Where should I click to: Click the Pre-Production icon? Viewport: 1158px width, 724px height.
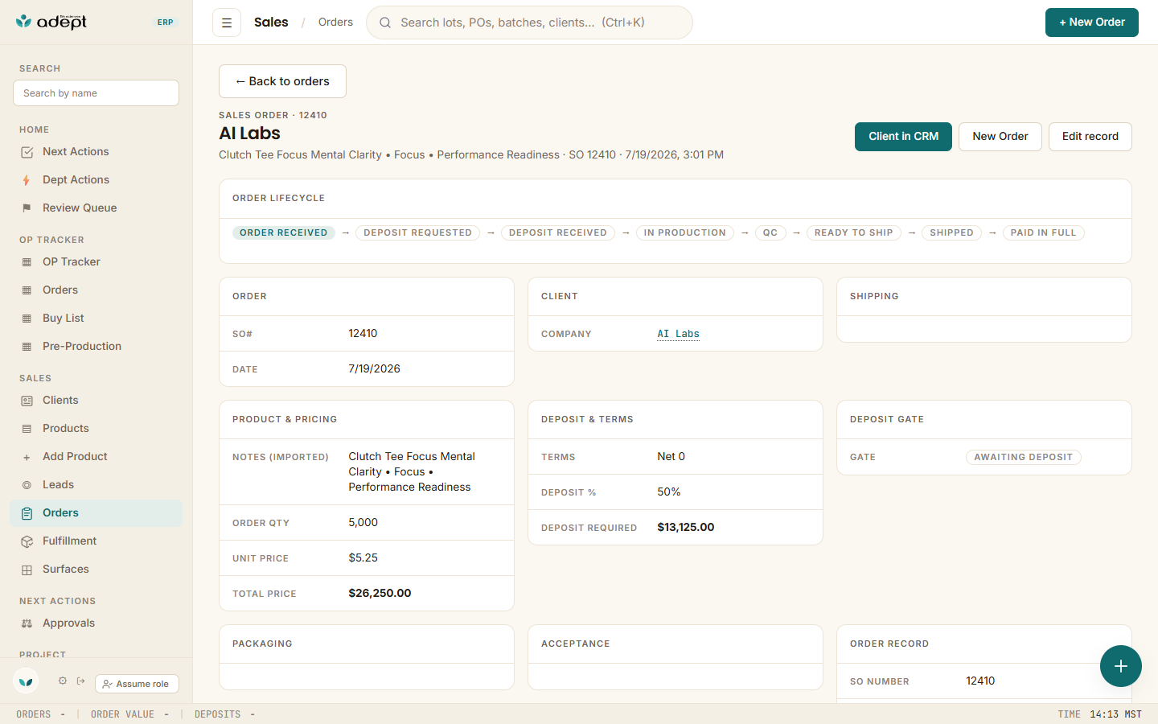click(x=27, y=347)
